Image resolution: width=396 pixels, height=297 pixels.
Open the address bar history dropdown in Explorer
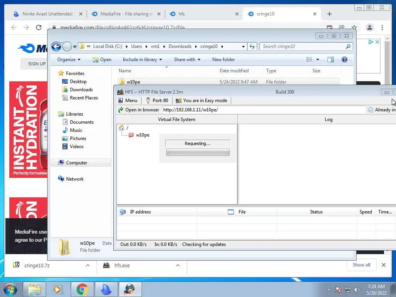(x=243, y=47)
